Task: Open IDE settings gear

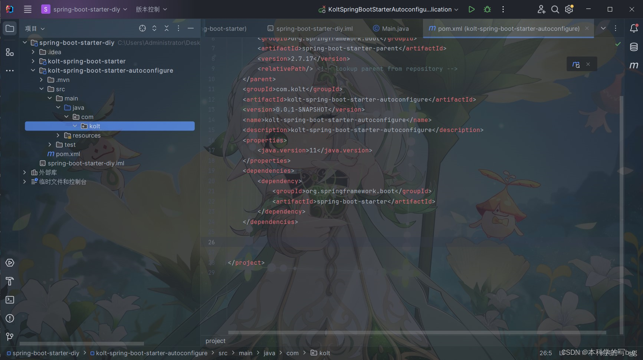Action: tap(569, 9)
